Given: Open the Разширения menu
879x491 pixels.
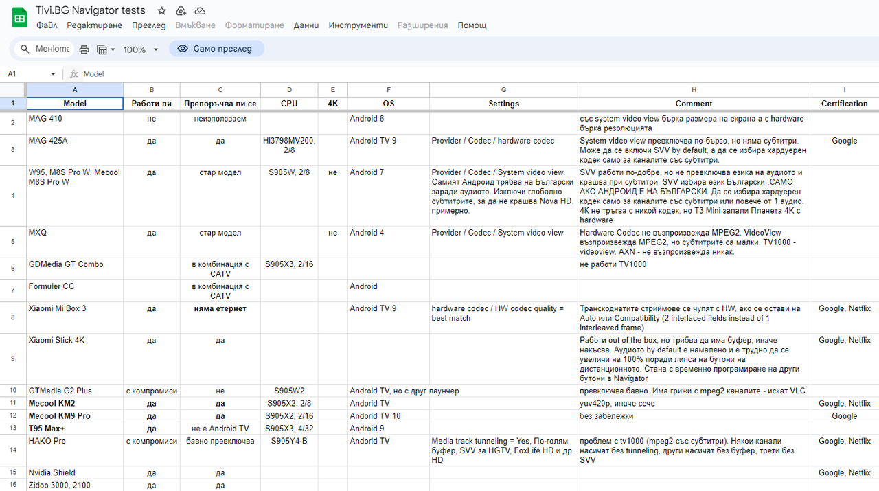Looking at the screenshot, I should 422,25.
